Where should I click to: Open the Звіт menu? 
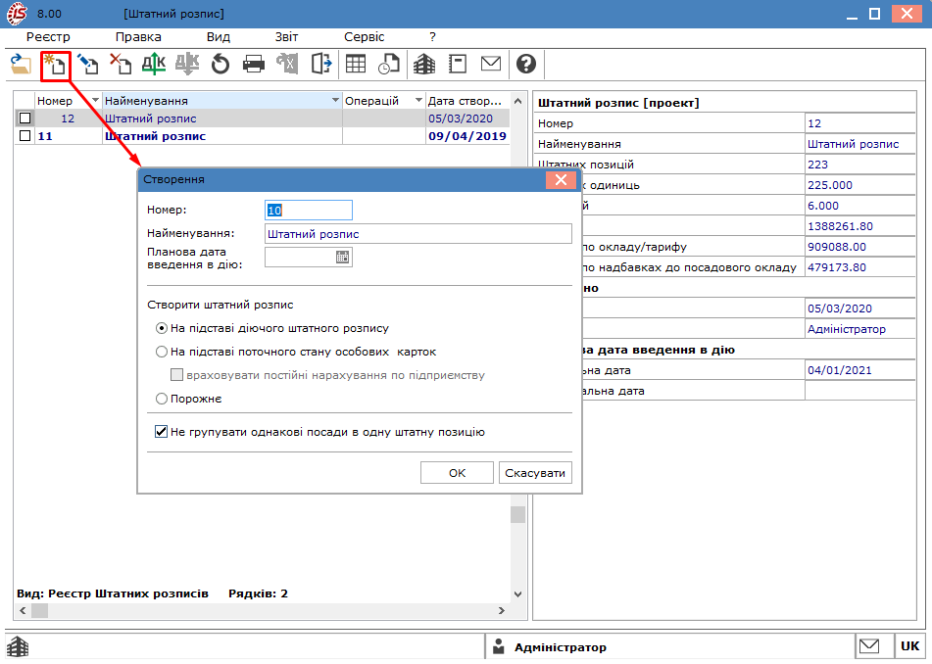click(286, 37)
